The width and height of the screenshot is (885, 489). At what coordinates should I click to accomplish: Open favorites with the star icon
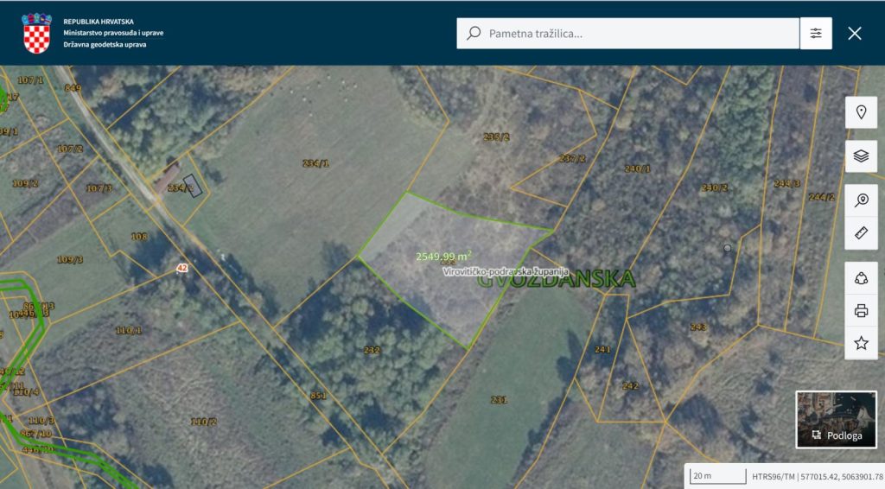[x=861, y=343]
